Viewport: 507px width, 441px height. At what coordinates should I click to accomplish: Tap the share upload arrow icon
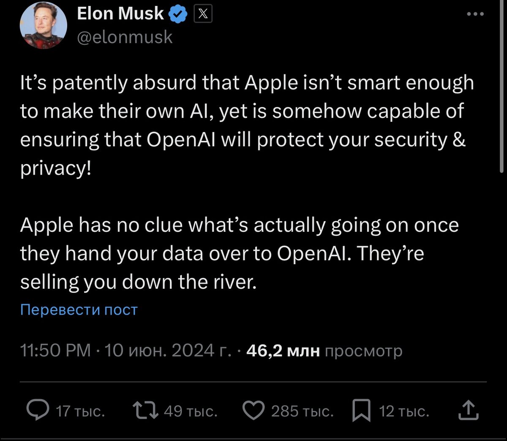click(469, 411)
